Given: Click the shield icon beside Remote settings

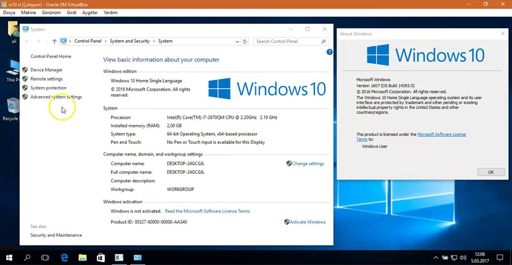Looking at the screenshot, I should 25,79.
